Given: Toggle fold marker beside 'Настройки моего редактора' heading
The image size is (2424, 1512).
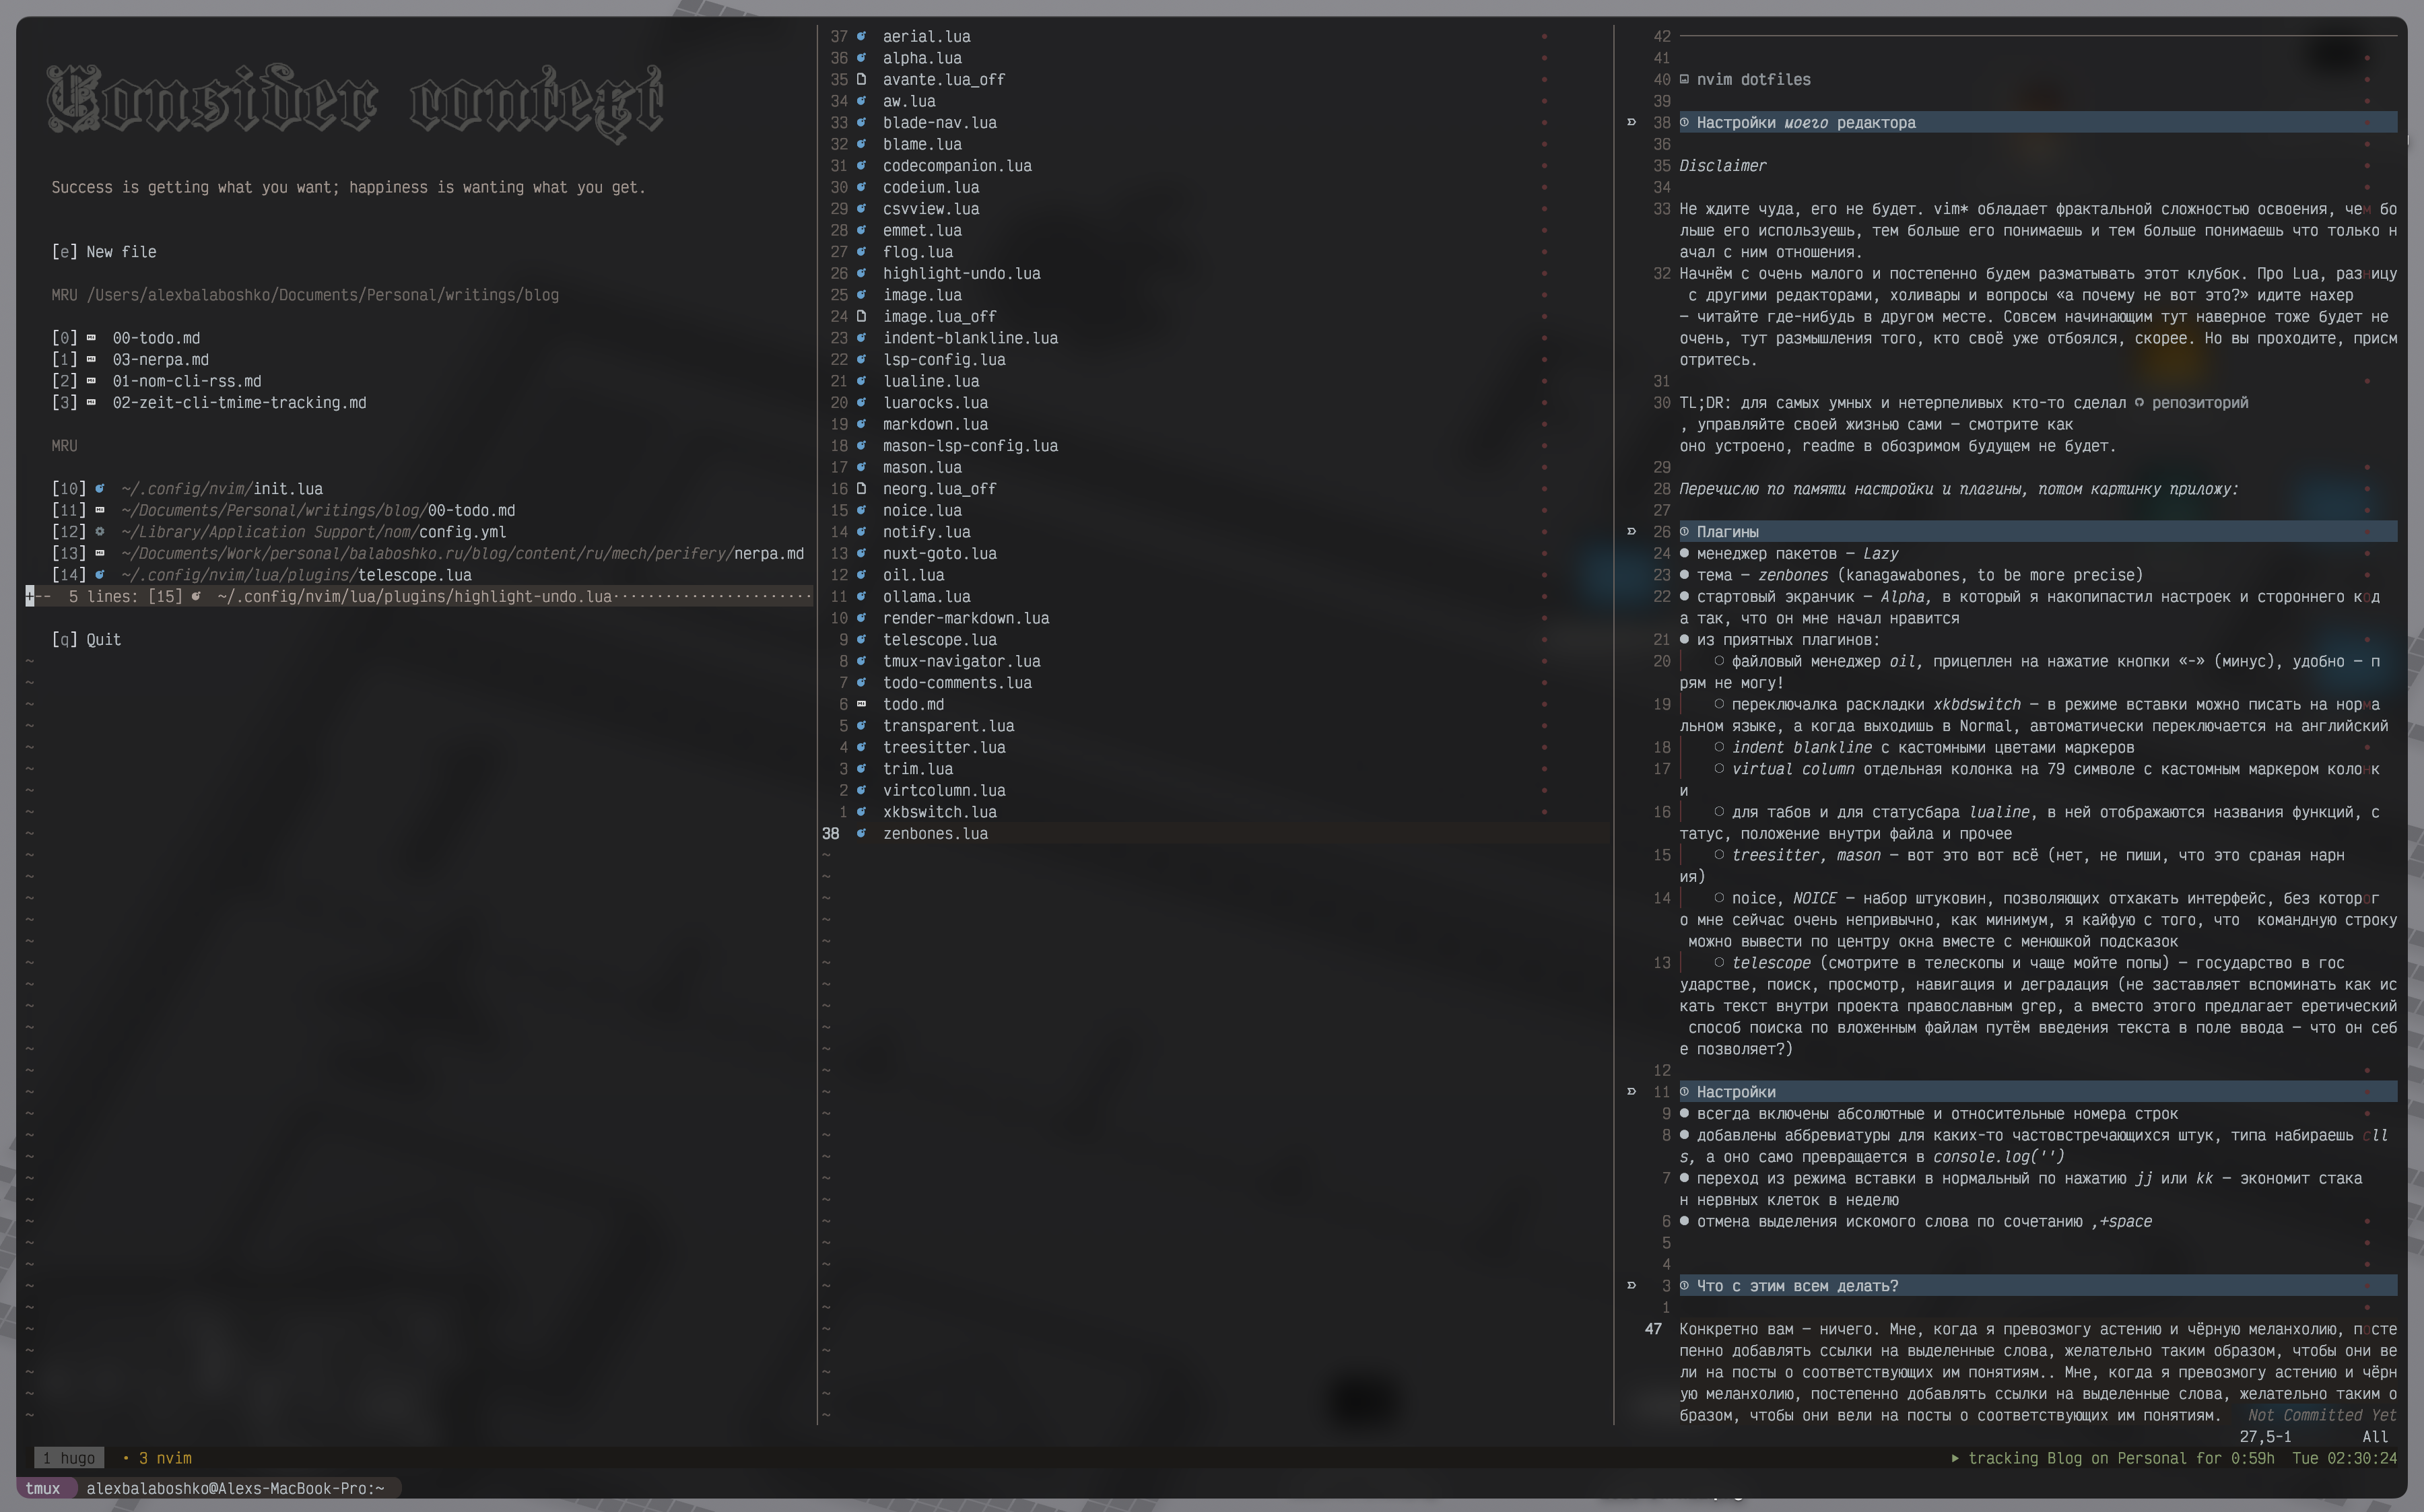Looking at the screenshot, I should click(x=1631, y=122).
